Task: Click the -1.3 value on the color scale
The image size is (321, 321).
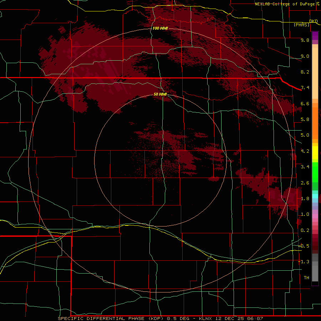Action: tap(304, 262)
